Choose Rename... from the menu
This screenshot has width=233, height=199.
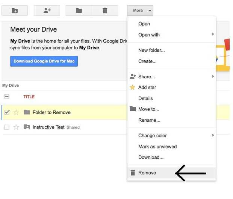(x=149, y=120)
